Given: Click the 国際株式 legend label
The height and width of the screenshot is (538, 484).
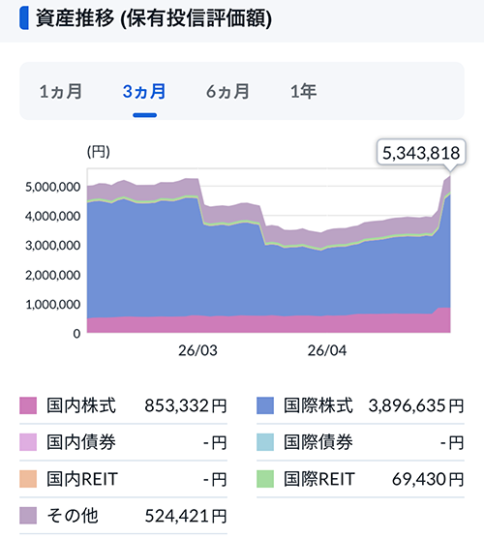Looking at the screenshot, I should pyautogui.click(x=318, y=405).
